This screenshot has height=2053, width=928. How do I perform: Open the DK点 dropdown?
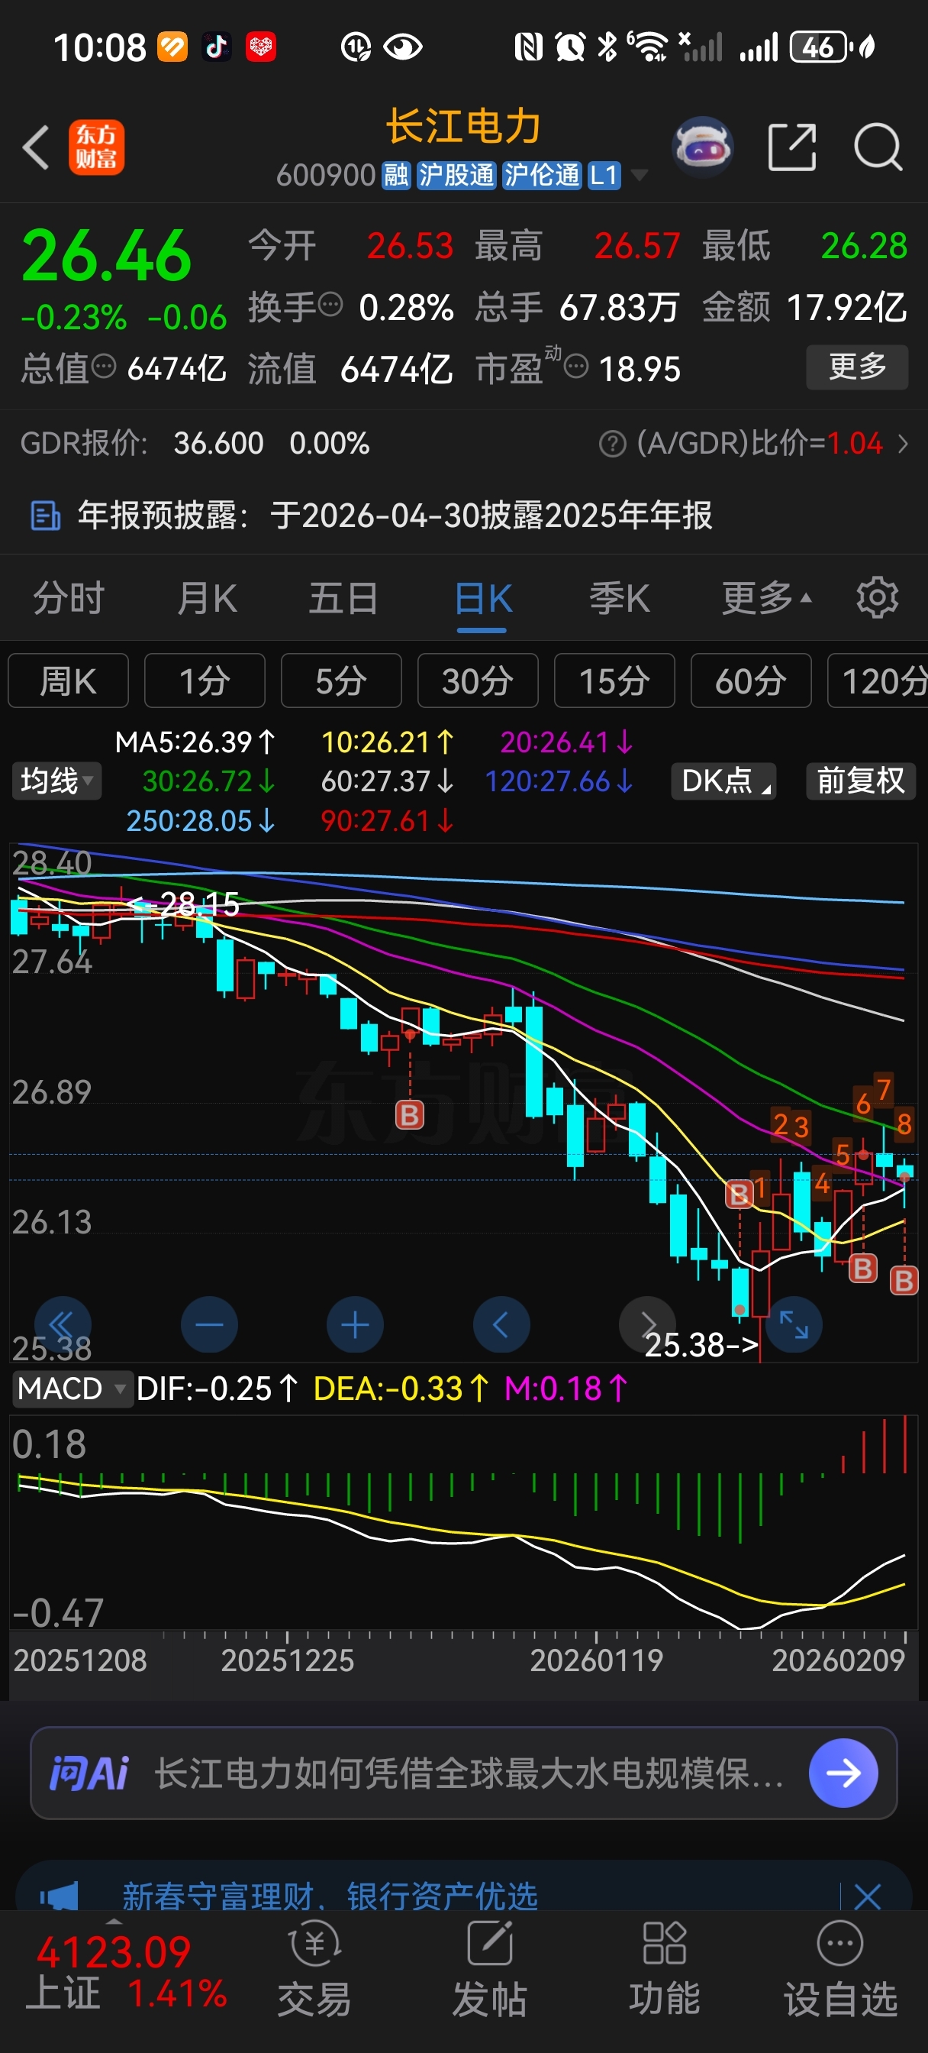[723, 781]
